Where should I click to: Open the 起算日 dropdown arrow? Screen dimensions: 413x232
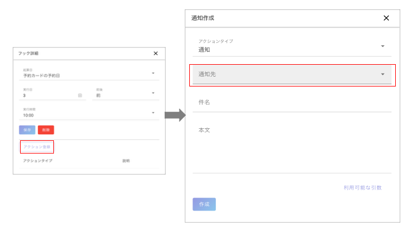coord(153,73)
